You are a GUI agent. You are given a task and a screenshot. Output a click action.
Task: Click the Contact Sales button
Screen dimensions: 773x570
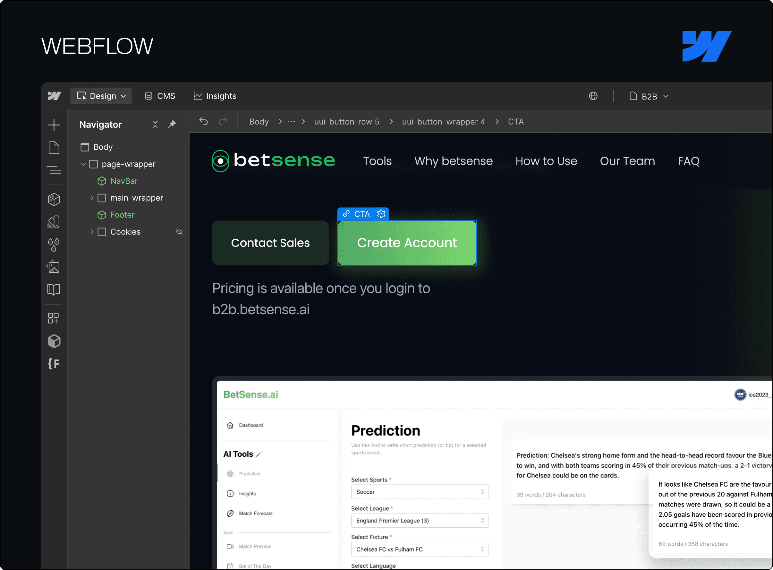[x=270, y=243]
